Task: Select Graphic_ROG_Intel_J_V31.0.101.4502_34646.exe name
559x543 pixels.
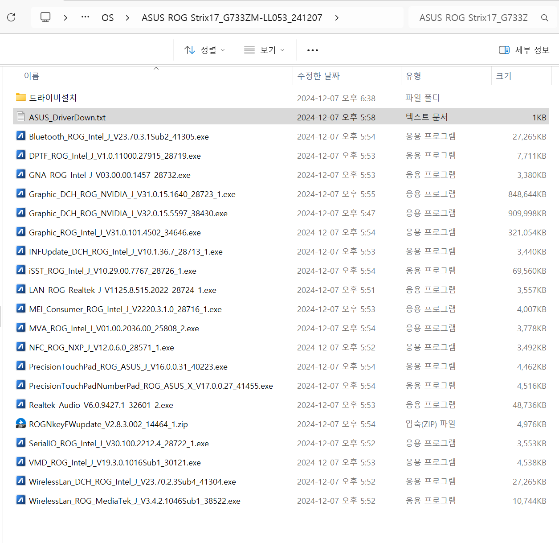Action: [115, 232]
